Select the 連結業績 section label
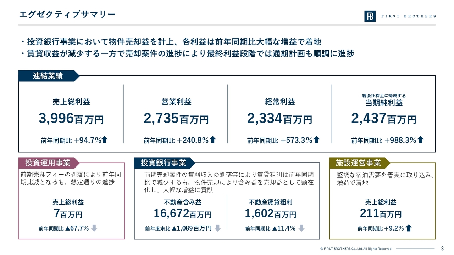 point(49,76)
